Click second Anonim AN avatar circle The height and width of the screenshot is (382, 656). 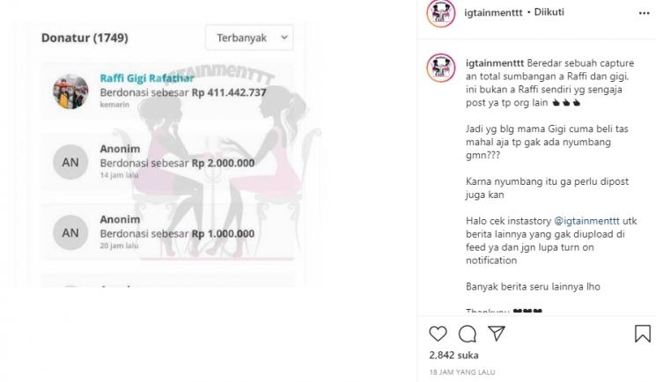click(x=70, y=232)
